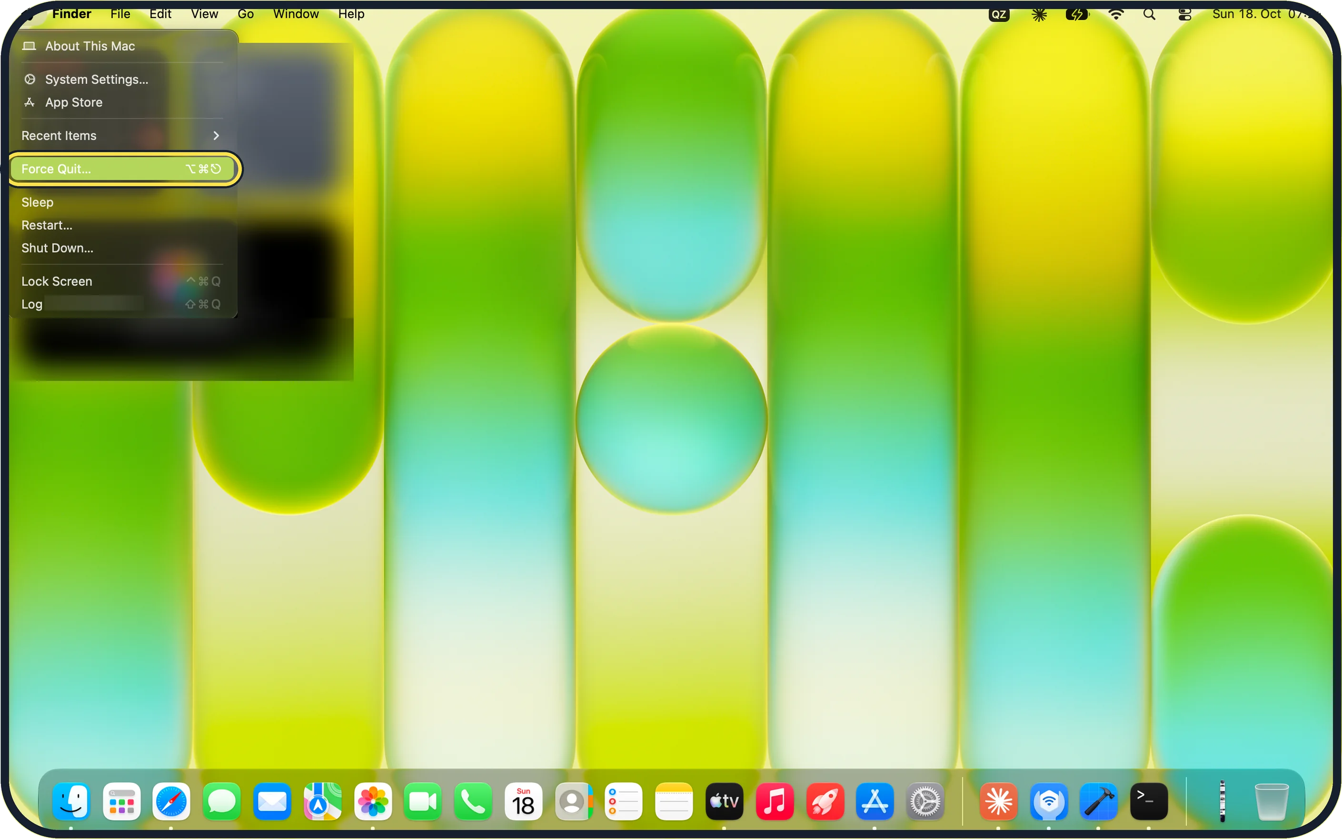Open Contacts from the Dock
1342x839 pixels.
tap(574, 801)
